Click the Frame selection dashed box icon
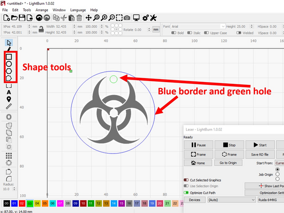This screenshot has height=213, width=284. click(119, 18)
